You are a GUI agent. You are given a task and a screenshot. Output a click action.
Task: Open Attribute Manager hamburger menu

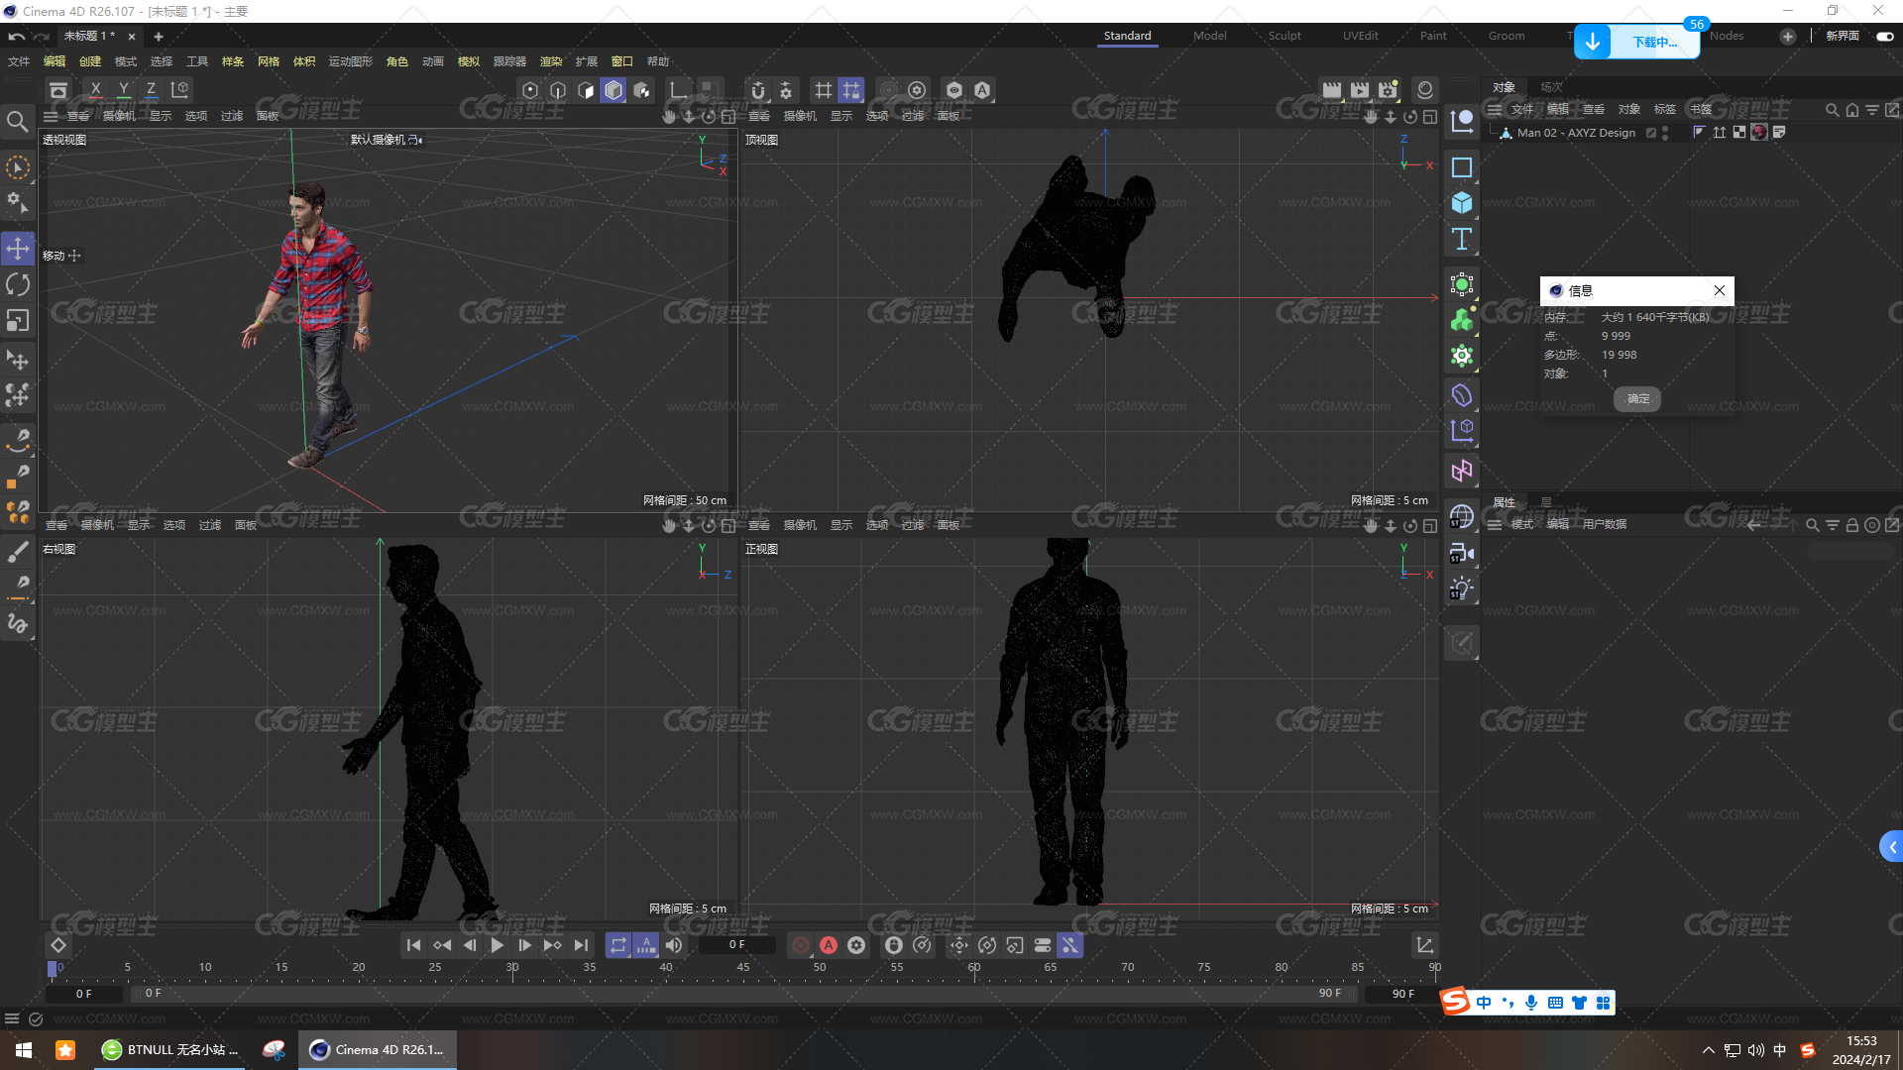pyautogui.click(x=1495, y=525)
